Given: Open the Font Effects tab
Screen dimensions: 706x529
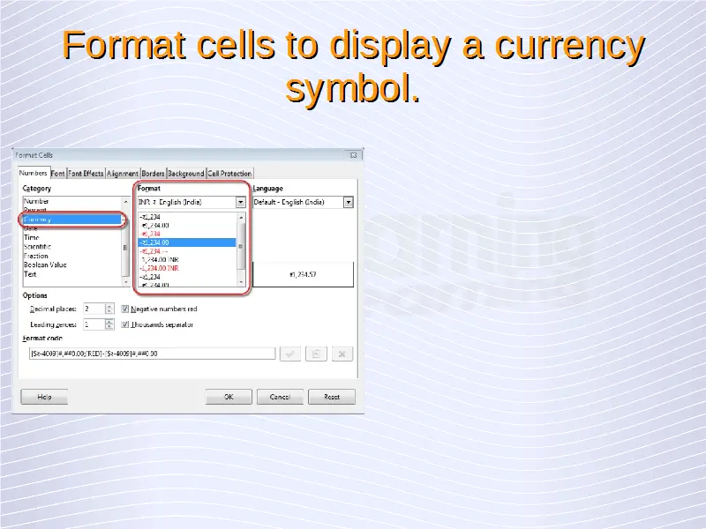Looking at the screenshot, I should tap(86, 174).
